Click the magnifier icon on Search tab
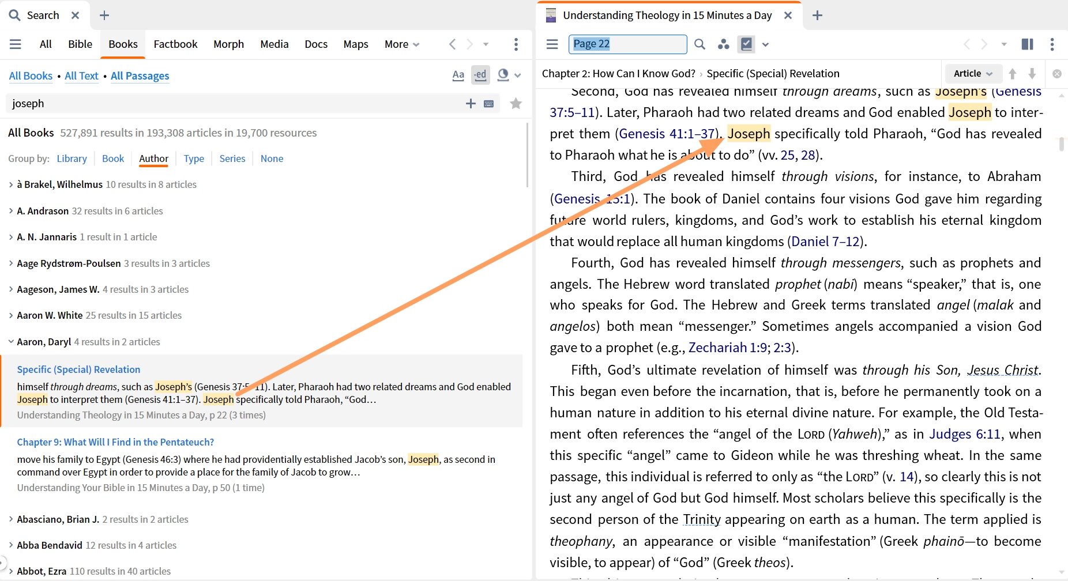 (x=15, y=15)
